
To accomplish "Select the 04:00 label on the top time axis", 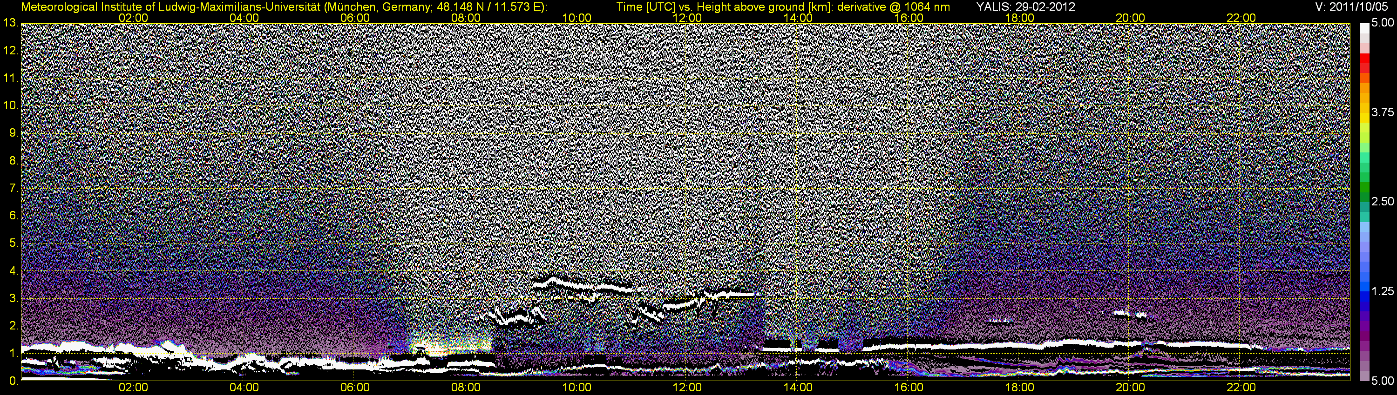I will 244,18.
